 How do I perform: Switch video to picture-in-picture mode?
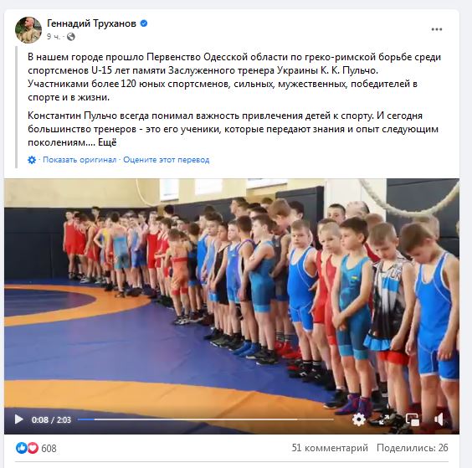coord(413,419)
